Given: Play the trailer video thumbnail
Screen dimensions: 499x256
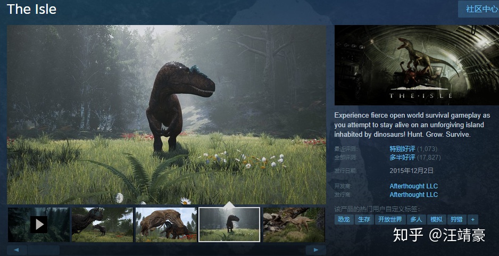Looking at the screenshot, I should (38, 225).
